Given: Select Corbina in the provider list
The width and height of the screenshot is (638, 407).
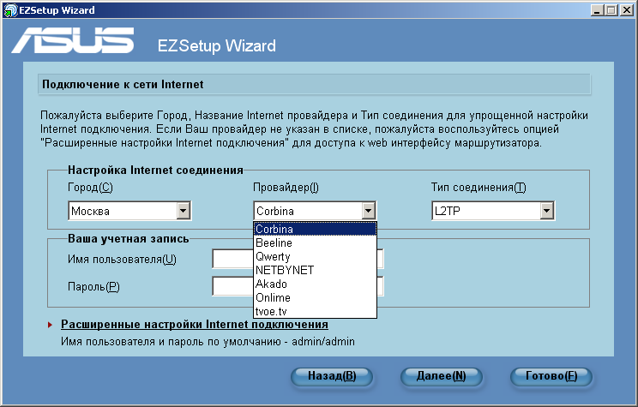Looking at the screenshot, I should click(315, 230).
